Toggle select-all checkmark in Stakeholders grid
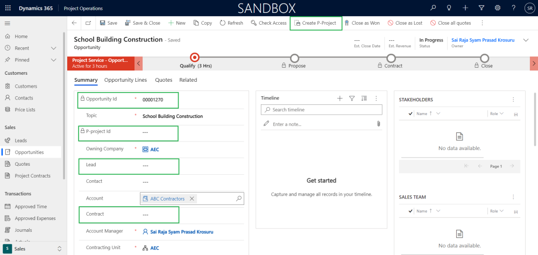Viewport: 538px width, 255px height. [x=410, y=114]
